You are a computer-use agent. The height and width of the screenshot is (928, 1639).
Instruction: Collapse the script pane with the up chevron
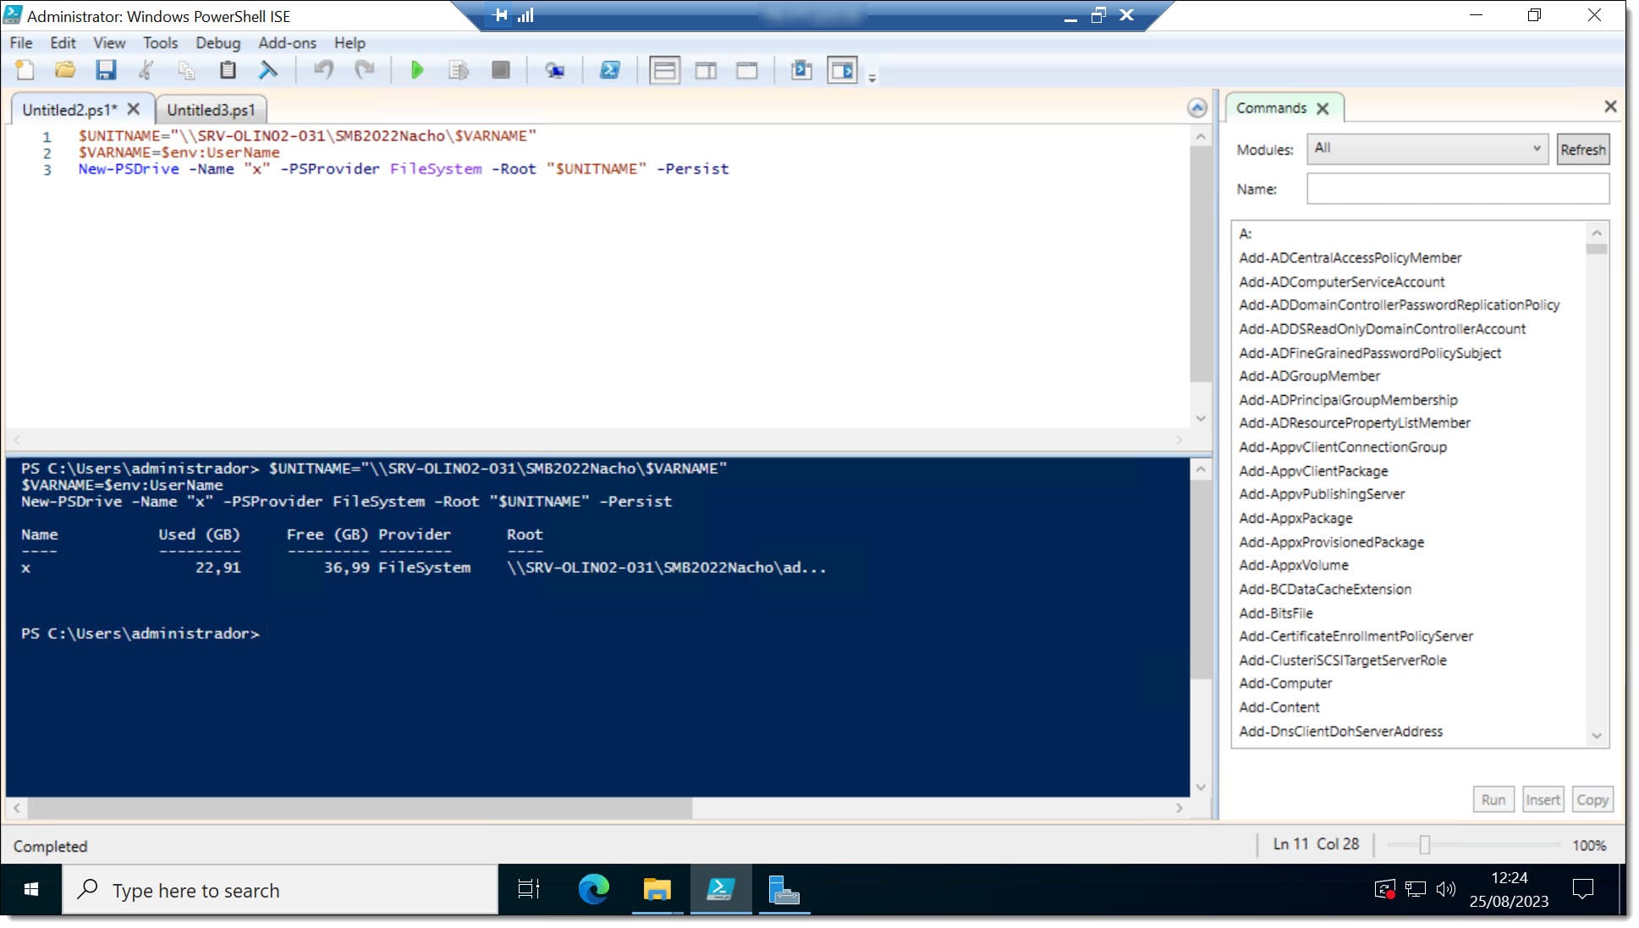tap(1196, 108)
